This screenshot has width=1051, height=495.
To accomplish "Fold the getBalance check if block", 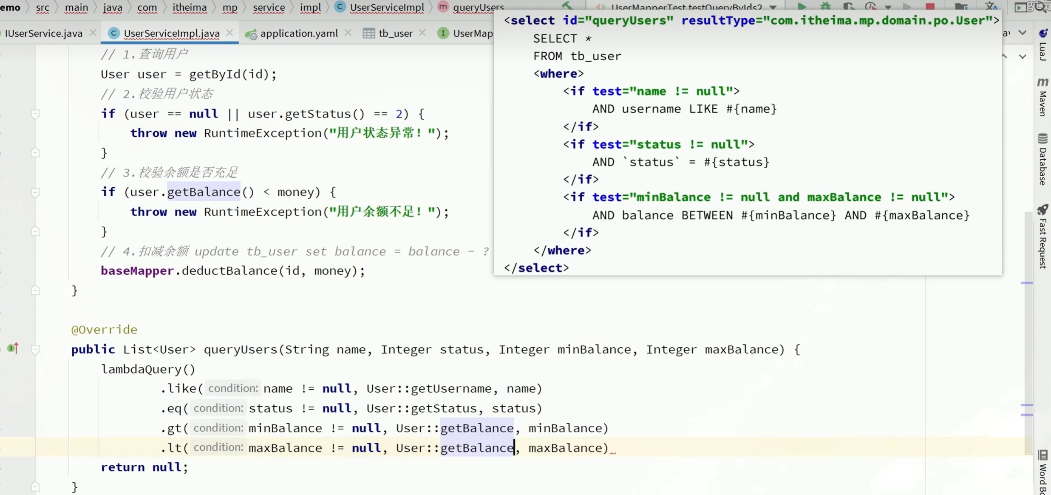I will (x=36, y=192).
